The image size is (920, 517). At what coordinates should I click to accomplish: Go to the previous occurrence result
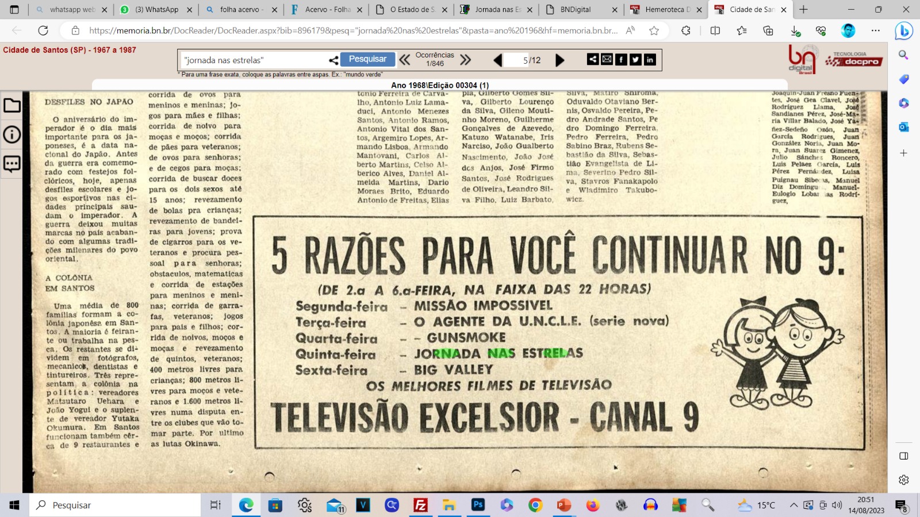pyautogui.click(x=405, y=60)
